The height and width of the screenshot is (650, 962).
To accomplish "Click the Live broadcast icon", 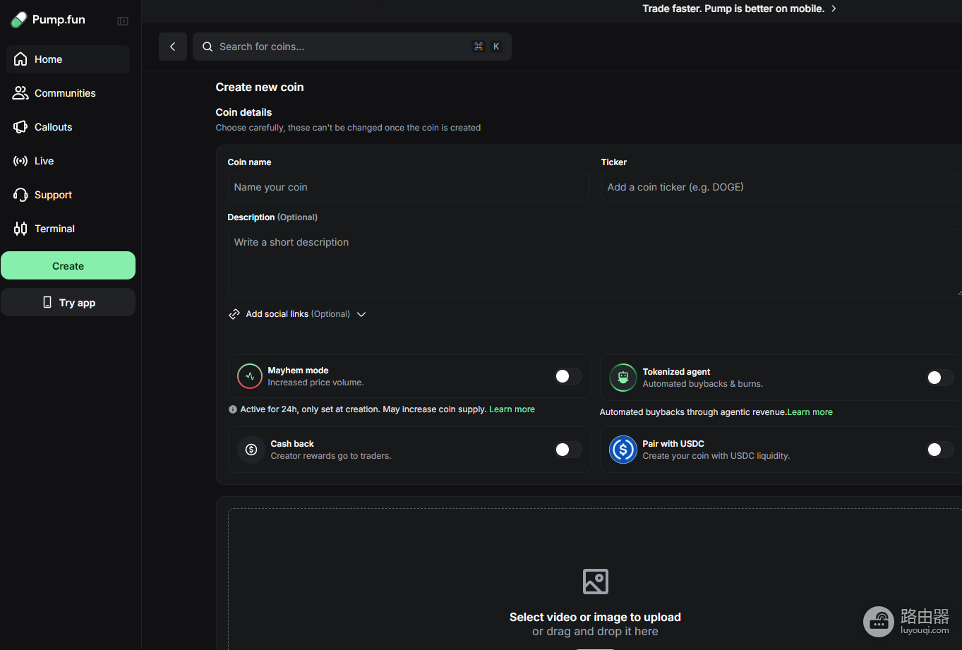I will 20,161.
